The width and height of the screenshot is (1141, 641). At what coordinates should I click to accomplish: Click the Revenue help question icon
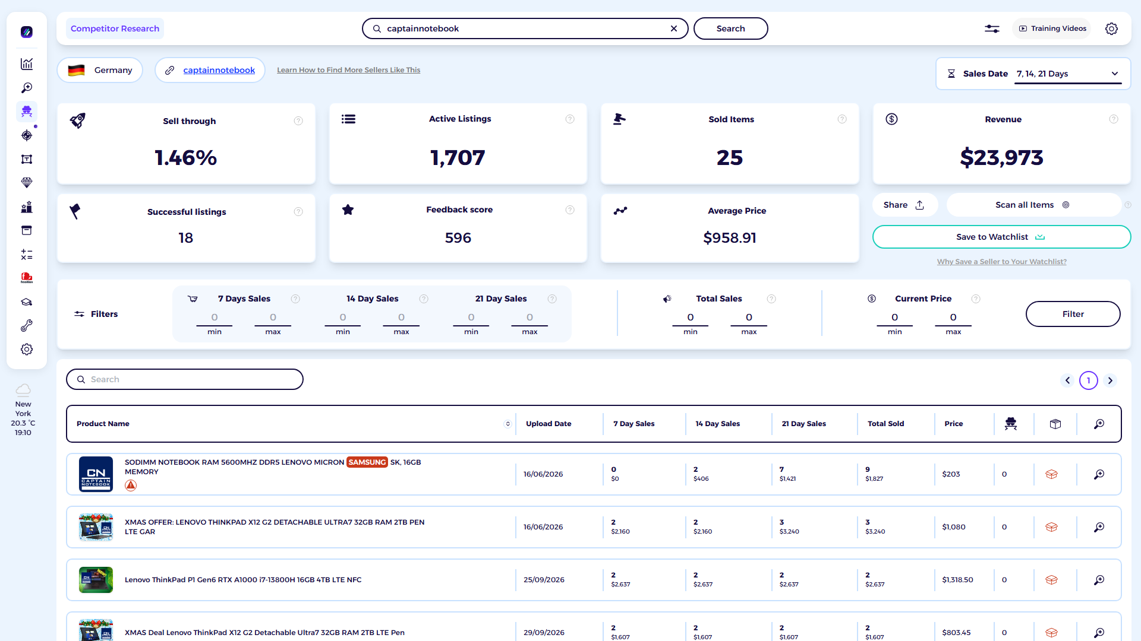pos(1114,119)
